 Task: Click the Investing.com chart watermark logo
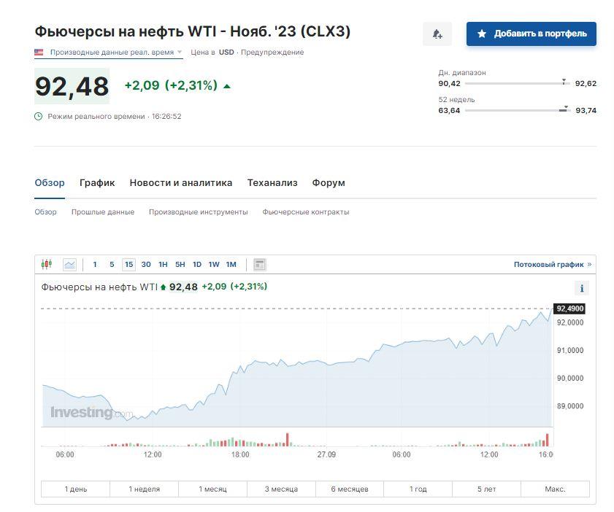(x=91, y=413)
